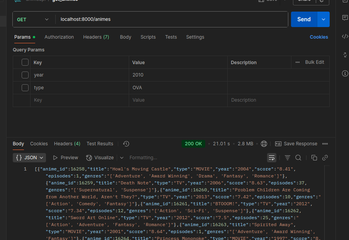The height and width of the screenshot is (240, 349).
Task: Click the Preview button
Action: (x=66, y=158)
